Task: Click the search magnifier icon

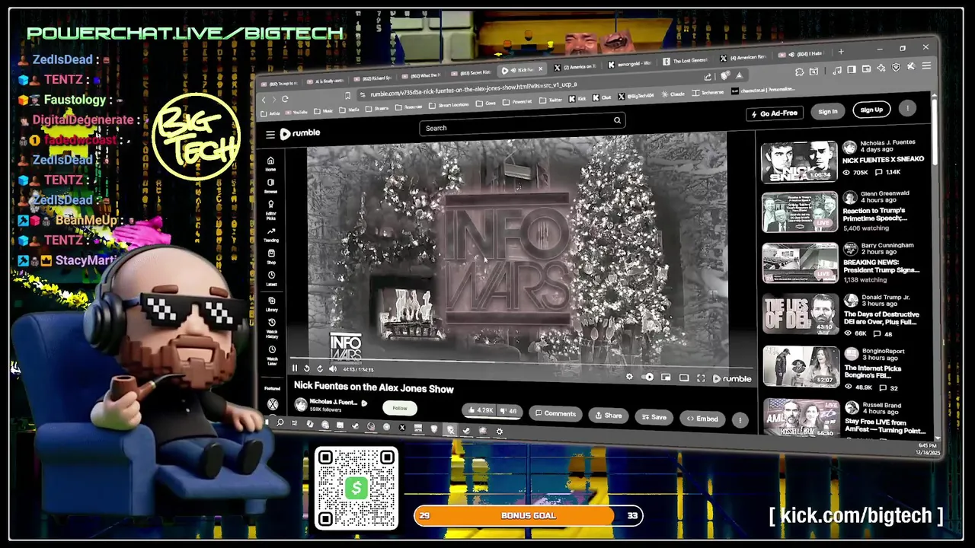Action: pos(617,120)
